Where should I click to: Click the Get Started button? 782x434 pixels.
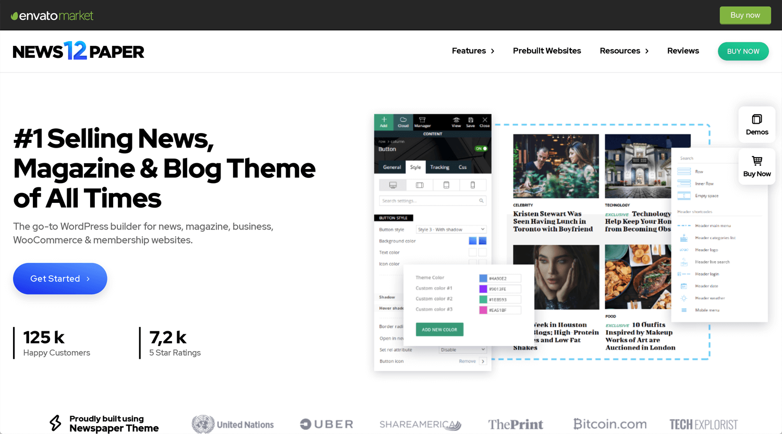pos(60,279)
